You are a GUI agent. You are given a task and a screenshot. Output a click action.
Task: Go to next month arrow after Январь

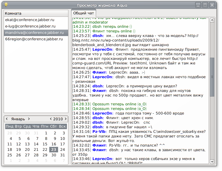pyautogui.click(x=29, y=119)
